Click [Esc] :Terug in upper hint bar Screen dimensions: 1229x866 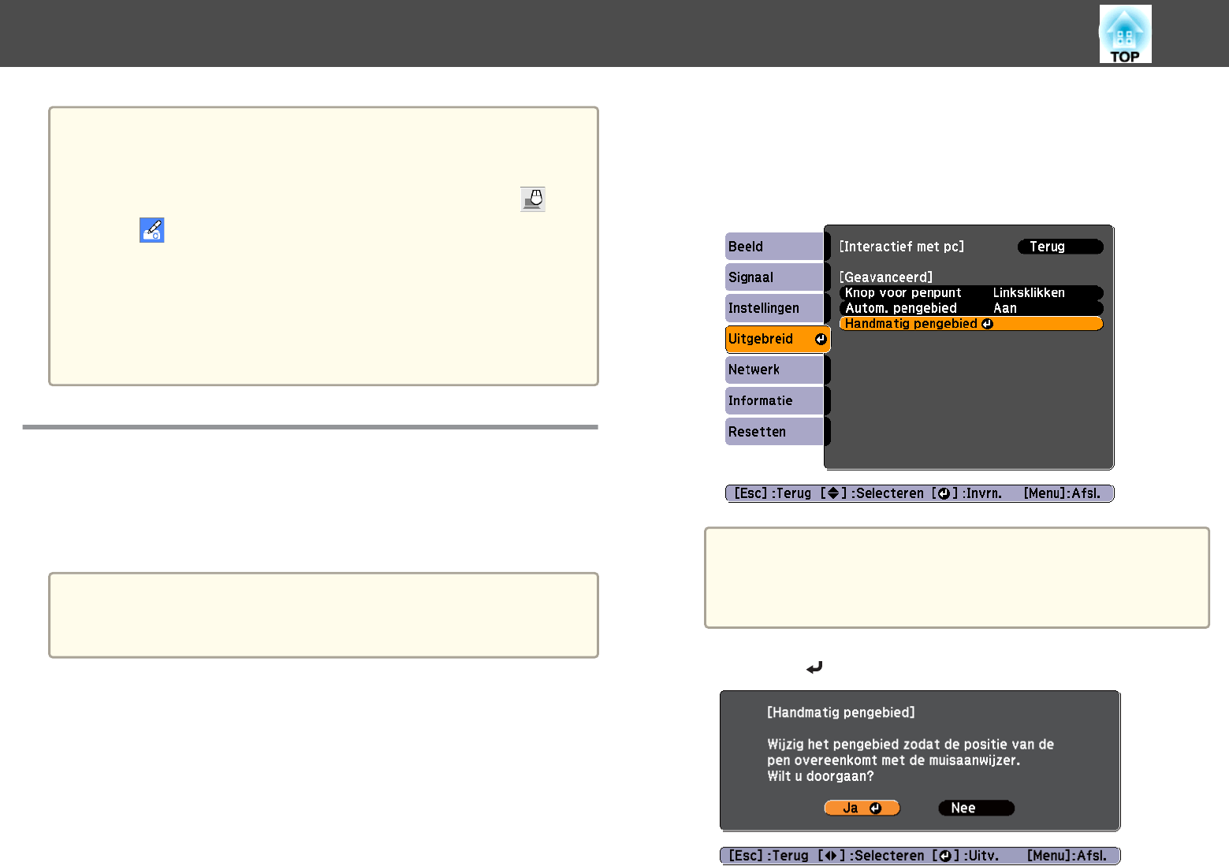pyautogui.click(x=773, y=493)
